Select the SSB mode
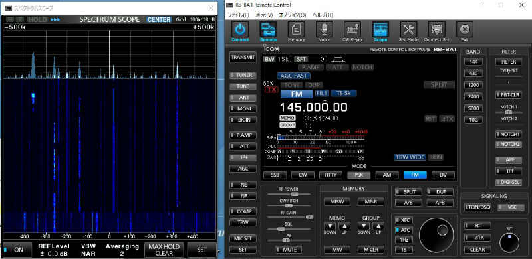 pos(275,175)
